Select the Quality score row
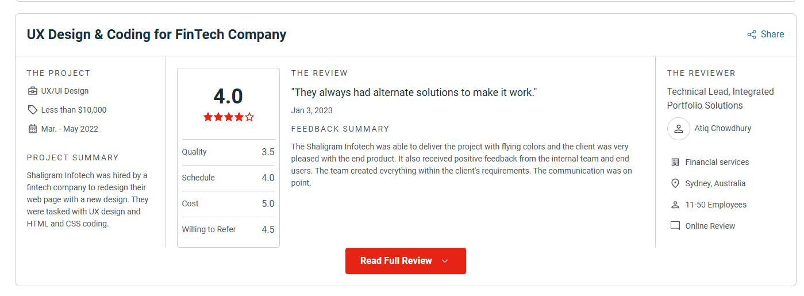The width and height of the screenshot is (804, 296). (228, 152)
